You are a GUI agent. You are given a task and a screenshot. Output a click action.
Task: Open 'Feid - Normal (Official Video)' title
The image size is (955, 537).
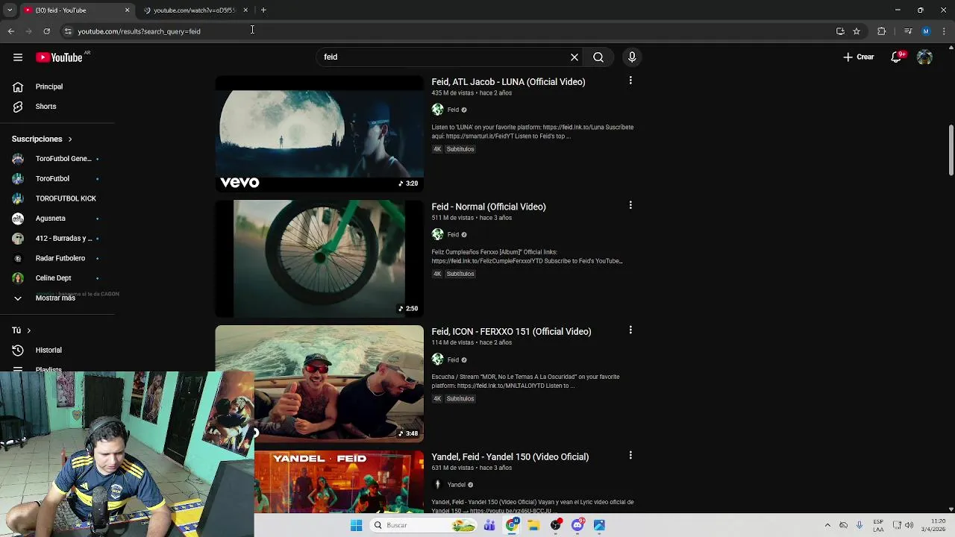pos(489,207)
